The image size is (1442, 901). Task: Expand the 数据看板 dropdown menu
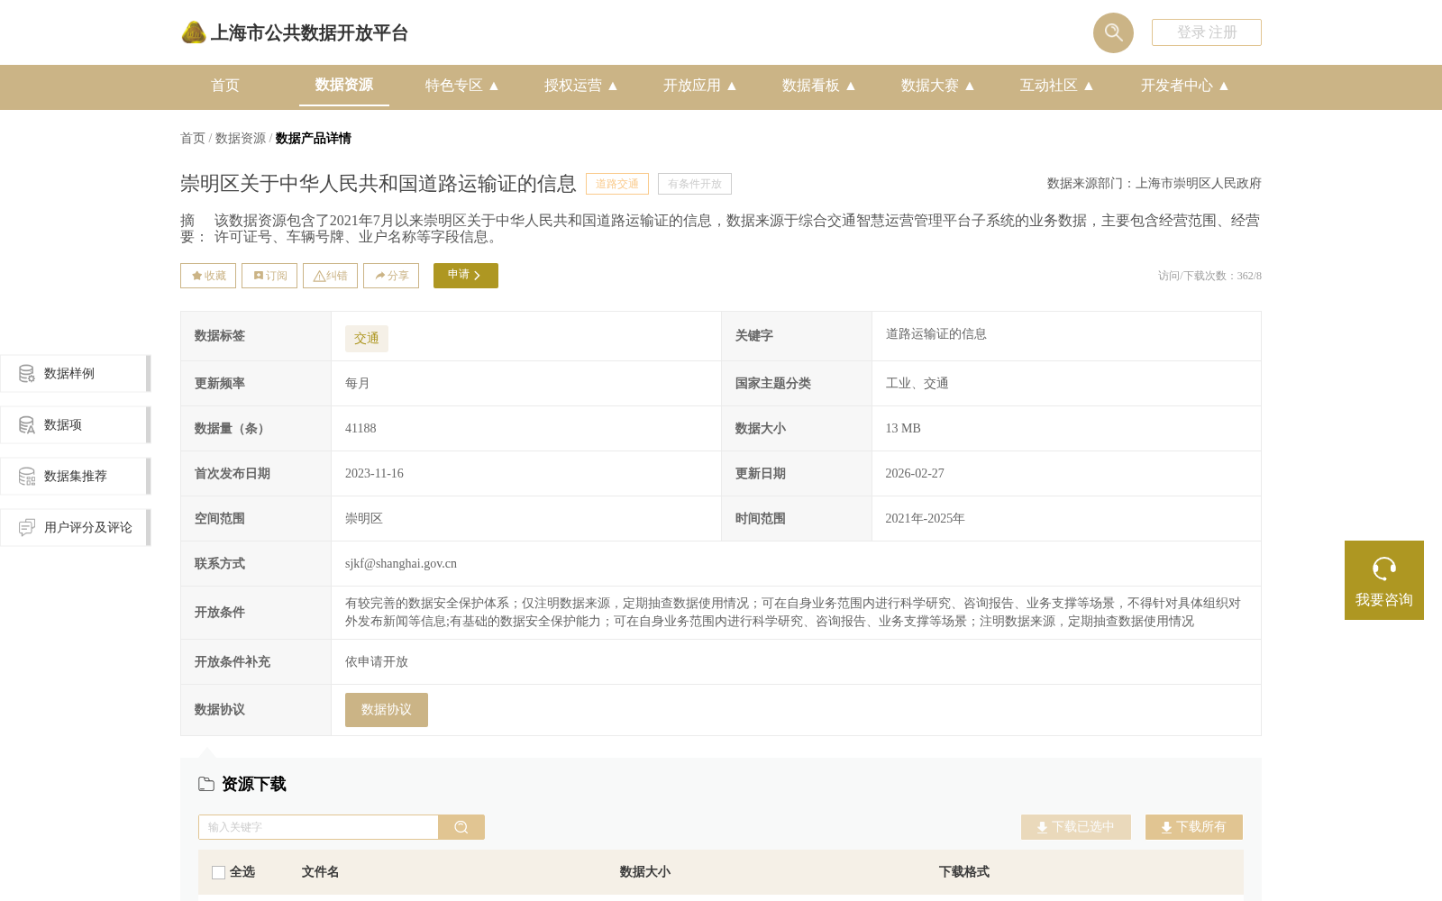coord(818,86)
